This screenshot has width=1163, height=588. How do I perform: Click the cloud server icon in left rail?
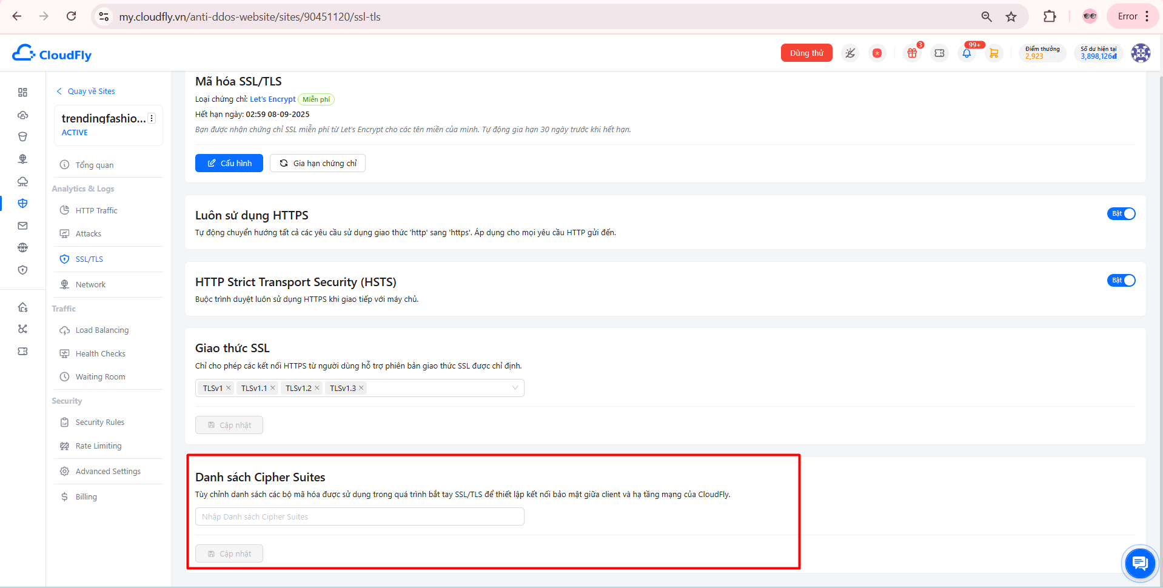tap(22, 115)
